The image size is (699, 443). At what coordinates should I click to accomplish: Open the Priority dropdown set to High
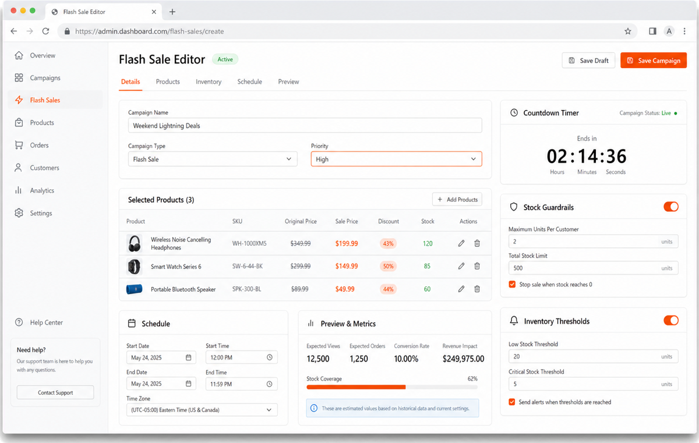(x=397, y=159)
